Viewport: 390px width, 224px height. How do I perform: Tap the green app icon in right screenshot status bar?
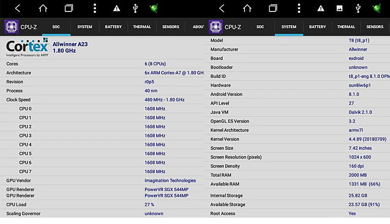click(x=377, y=8)
